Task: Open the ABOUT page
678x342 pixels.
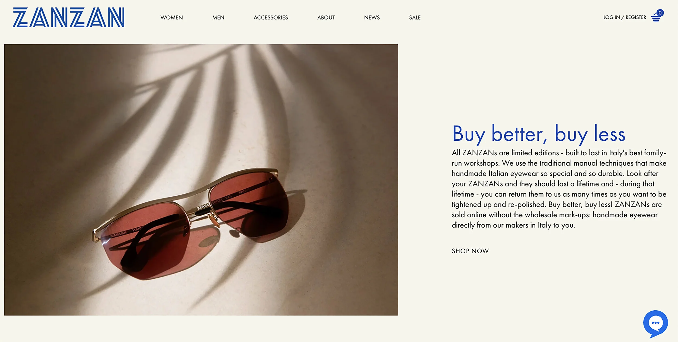Action: [326, 18]
